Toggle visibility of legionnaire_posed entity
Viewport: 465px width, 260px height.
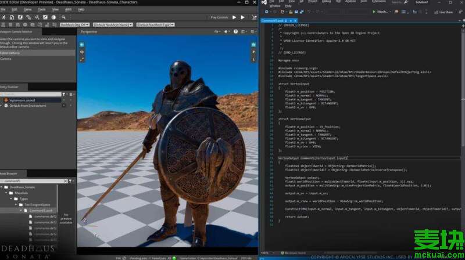click(63, 100)
